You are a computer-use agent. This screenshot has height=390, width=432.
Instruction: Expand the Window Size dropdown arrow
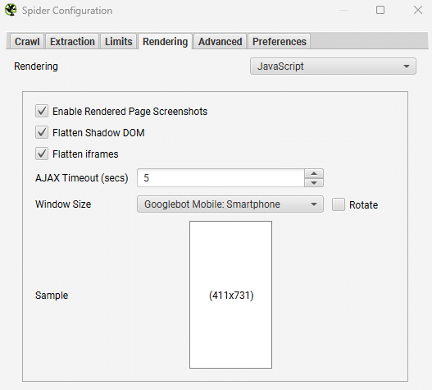point(313,204)
